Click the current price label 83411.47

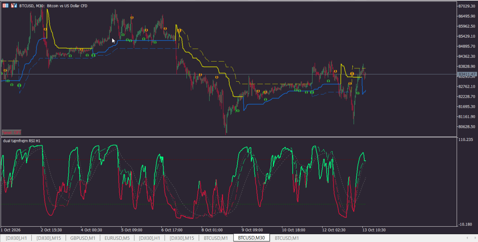click(468, 75)
